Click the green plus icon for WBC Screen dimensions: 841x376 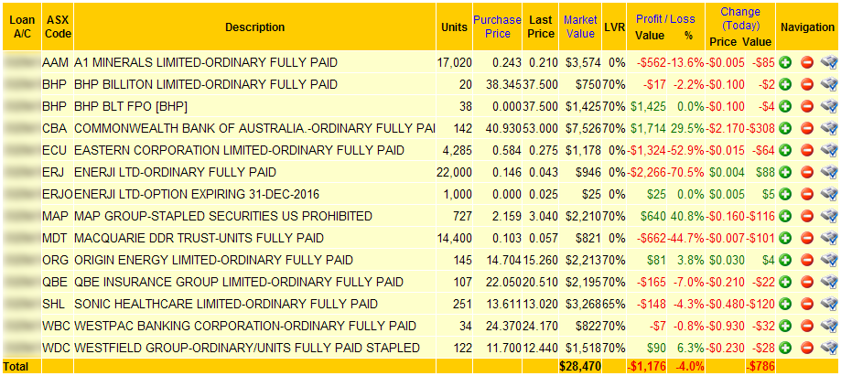point(785,326)
